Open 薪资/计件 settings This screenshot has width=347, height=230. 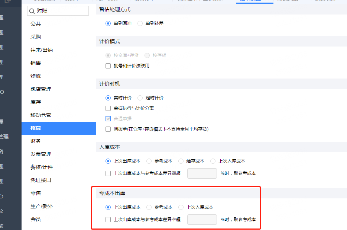59,167
